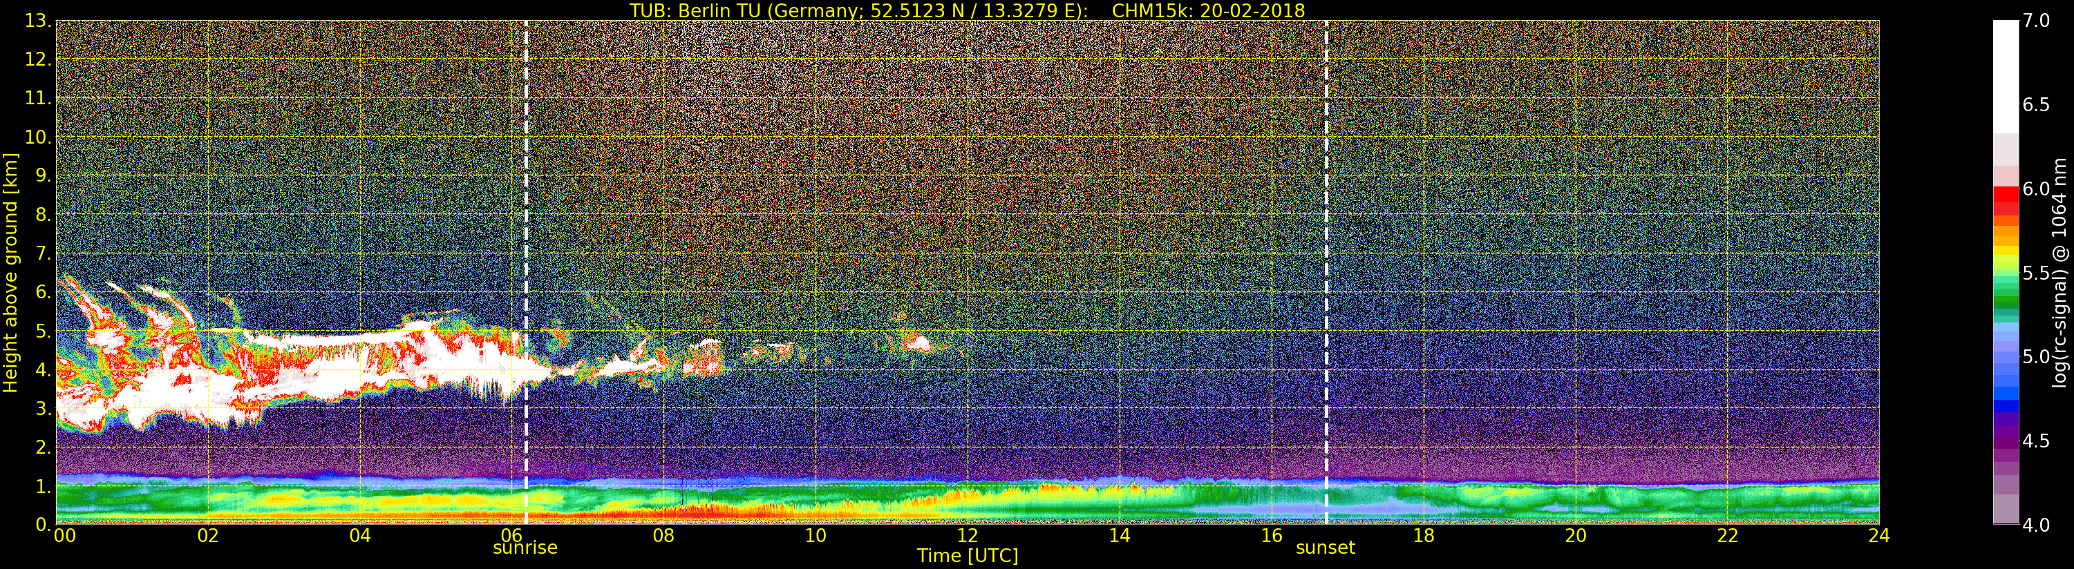
Task: Click the '8.' height tick label
Action: point(44,215)
